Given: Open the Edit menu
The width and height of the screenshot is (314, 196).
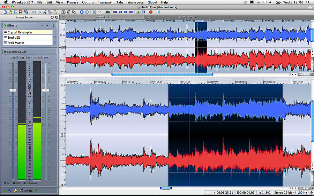Looking at the screenshot, I should [x=49, y=2].
